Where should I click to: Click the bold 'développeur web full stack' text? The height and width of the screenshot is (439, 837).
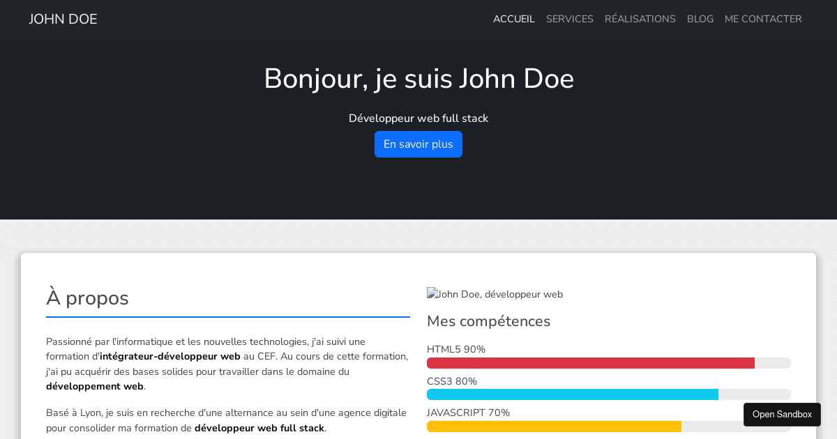tap(259, 428)
